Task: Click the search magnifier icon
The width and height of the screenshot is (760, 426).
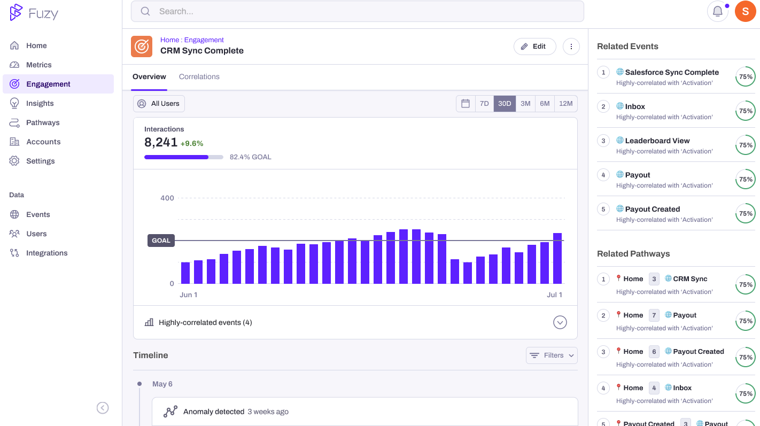Action: [145, 11]
